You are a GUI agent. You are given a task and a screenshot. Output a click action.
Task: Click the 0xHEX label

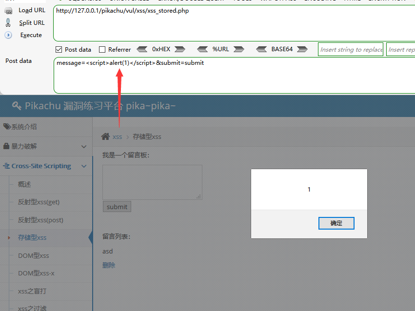coord(161,49)
